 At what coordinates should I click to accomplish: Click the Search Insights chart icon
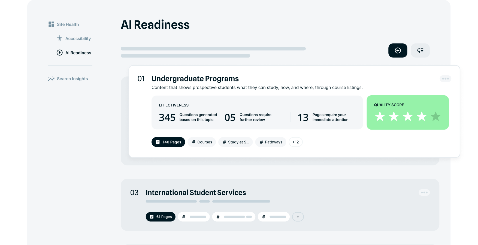pyautogui.click(x=51, y=79)
